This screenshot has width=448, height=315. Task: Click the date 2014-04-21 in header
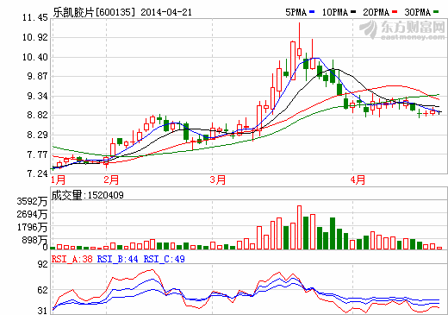(x=166, y=12)
